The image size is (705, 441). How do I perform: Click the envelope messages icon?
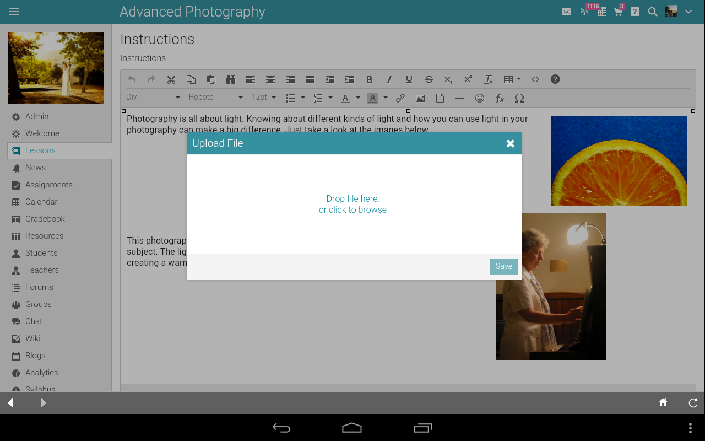(566, 12)
